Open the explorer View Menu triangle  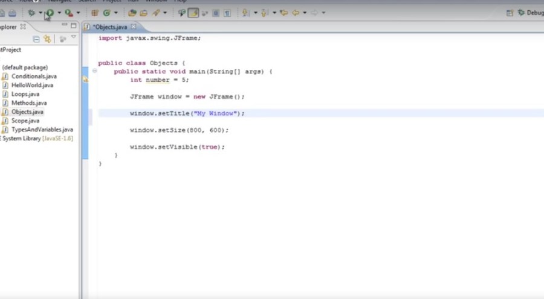74,38
